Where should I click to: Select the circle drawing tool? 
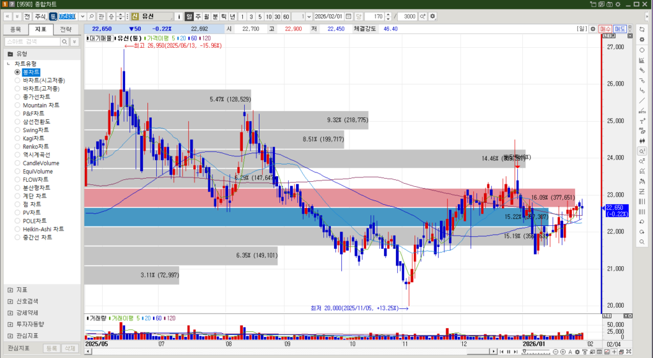pos(642,50)
